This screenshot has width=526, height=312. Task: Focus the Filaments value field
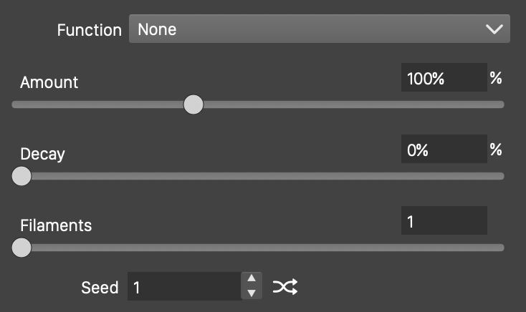coord(443,221)
